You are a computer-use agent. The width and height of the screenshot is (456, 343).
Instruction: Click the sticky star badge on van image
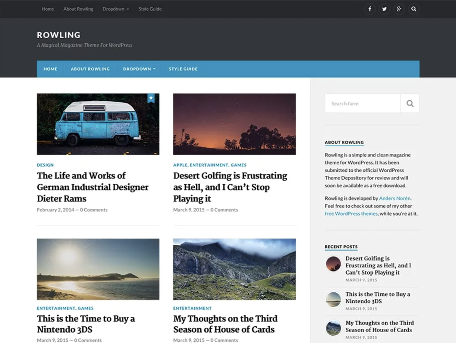click(151, 98)
